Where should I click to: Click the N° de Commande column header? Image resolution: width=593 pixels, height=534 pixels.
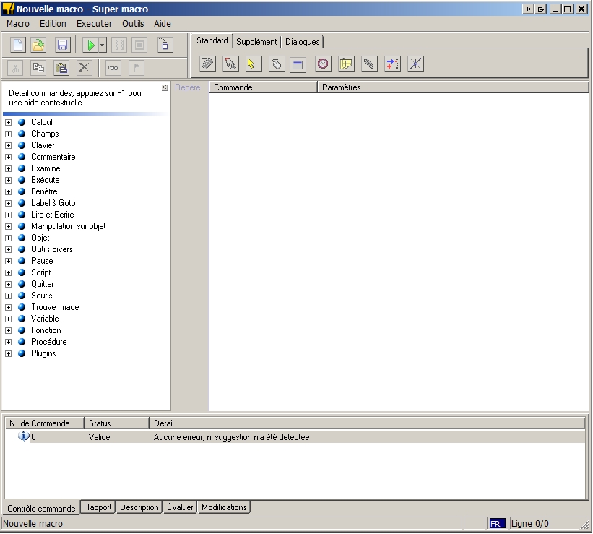[44, 423]
